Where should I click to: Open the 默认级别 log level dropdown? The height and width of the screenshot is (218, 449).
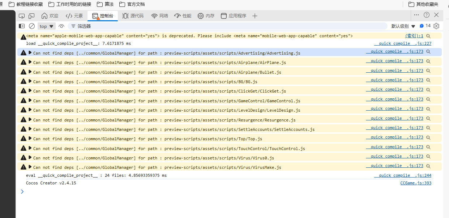pyautogui.click(x=403, y=26)
